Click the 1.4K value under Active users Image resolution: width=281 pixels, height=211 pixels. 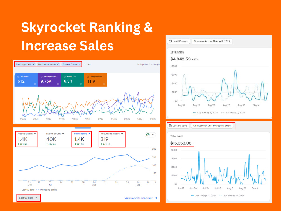pyautogui.click(x=22, y=139)
